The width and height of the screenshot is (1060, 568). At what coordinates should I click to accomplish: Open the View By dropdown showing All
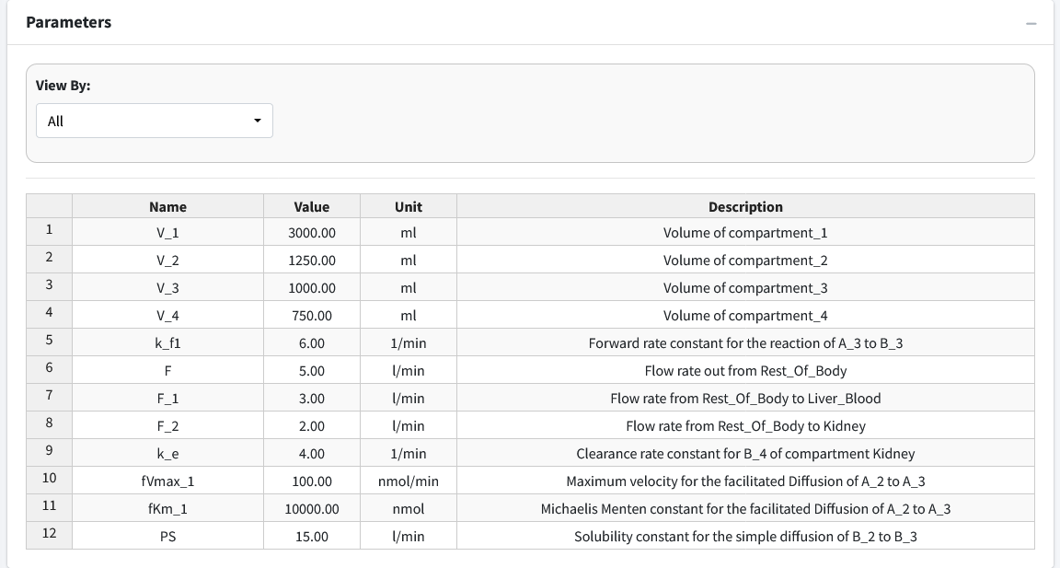155,121
